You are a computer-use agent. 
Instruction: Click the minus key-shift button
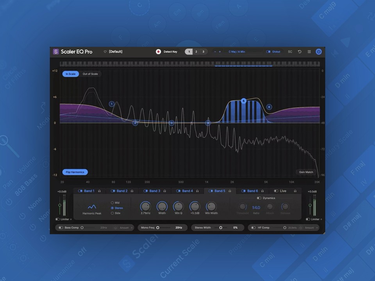[215, 52]
